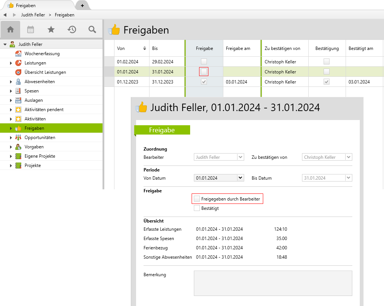Switch to the Freigaben window tab
Image resolution: width=384 pixels, height=306 pixels.
point(37,6)
